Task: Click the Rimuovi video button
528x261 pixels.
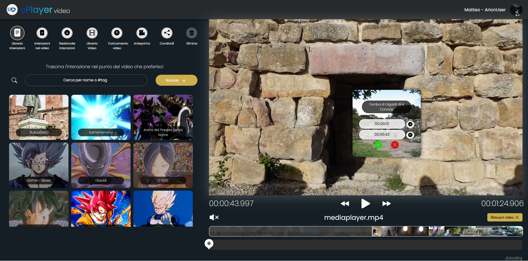Action: pyautogui.click(x=505, y=217)
